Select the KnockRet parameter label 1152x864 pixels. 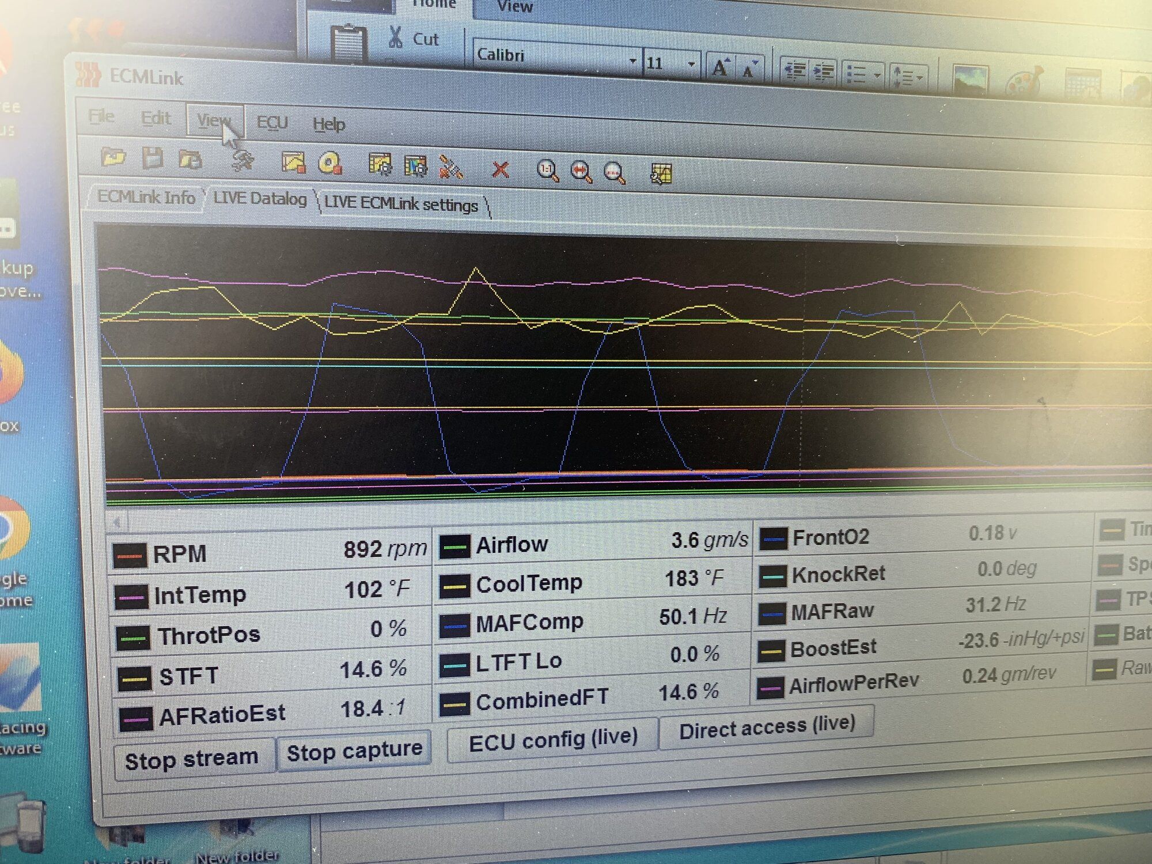tap(838, 574)
